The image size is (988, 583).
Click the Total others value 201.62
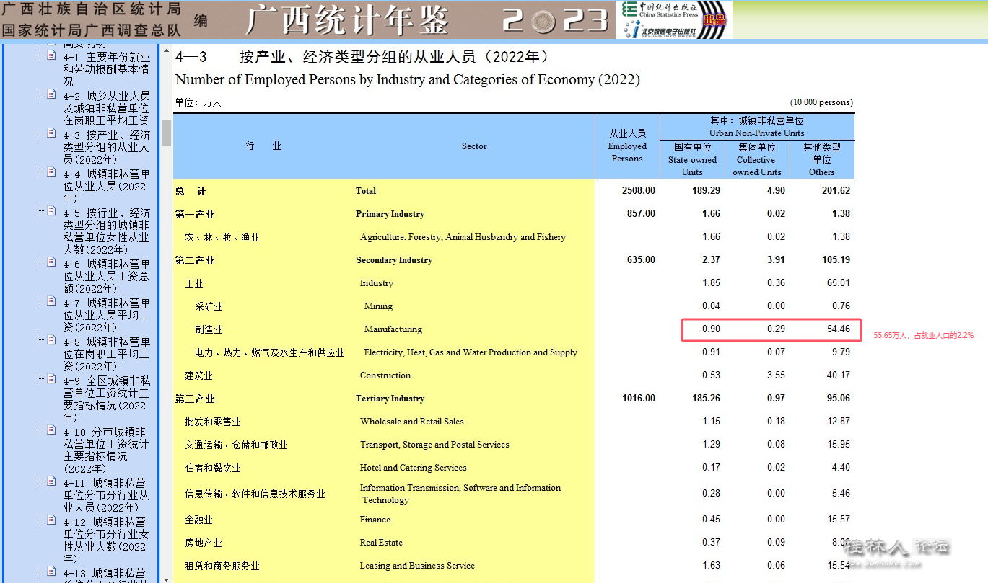[x=835, y=191]
